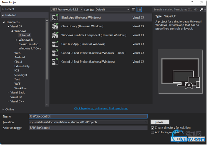Click the Cancel button
The height and width of the screenshot is (145, 207).
(196, 139)
